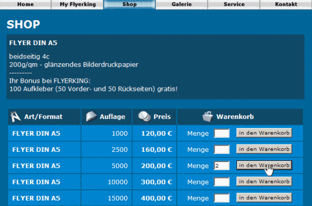Click the 120,00 € price
The width and height of the screenshot is (312, 206).
coord(157,134)
